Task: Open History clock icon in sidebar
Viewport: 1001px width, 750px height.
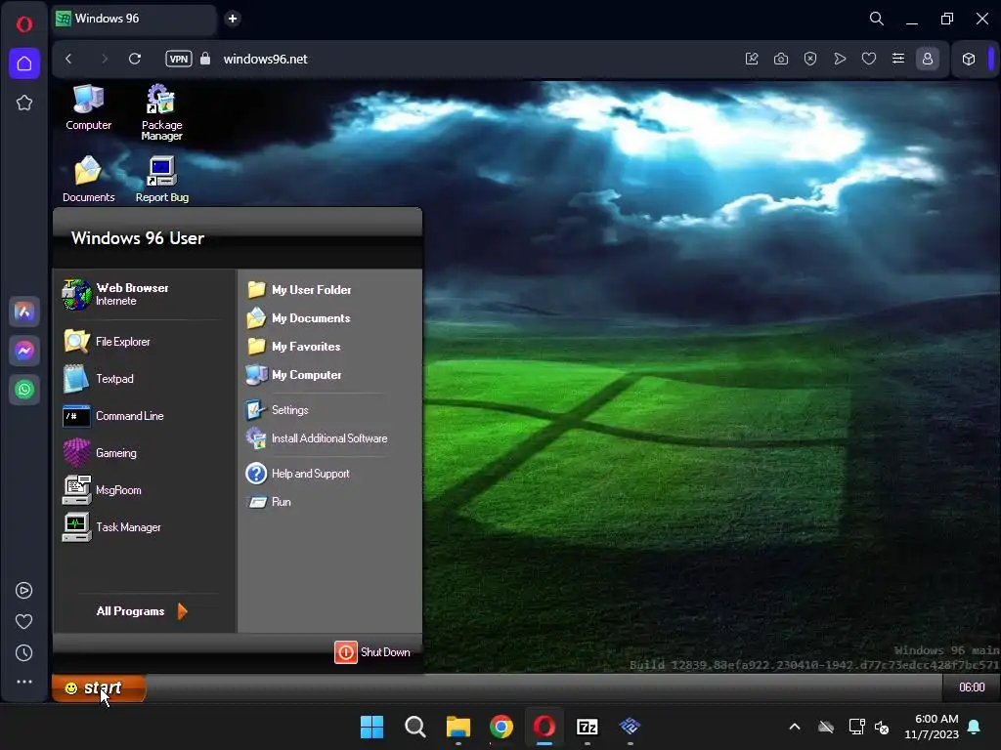Action: pos(23,652)
